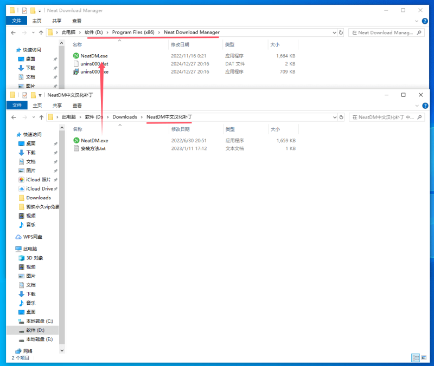Image resolution: width=434 pixels, height=366 pixels.
Task: Switch to details view using status bar toggle
Action: click(415, 357)
